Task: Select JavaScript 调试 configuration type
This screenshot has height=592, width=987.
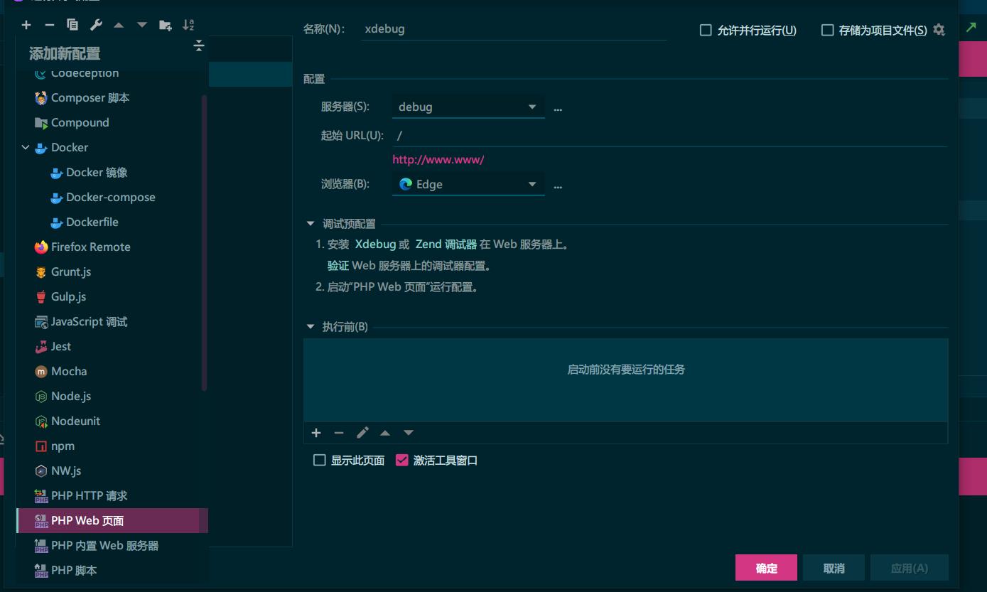Action: coord(112,322)
